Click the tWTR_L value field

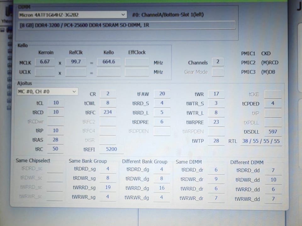[216, 113]
